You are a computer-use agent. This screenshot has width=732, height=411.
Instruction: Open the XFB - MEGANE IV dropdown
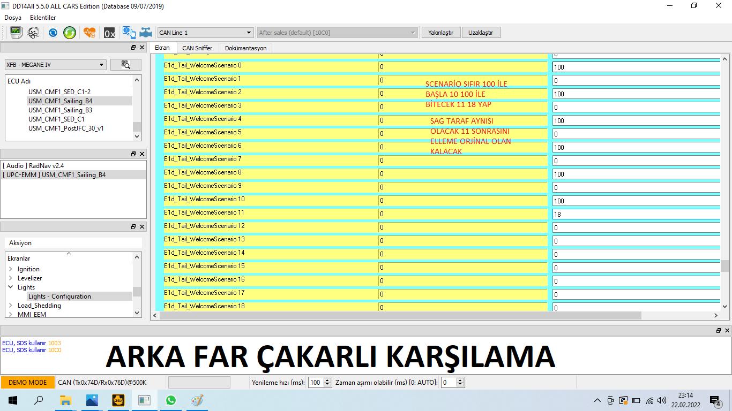click(x=56, y=65)
